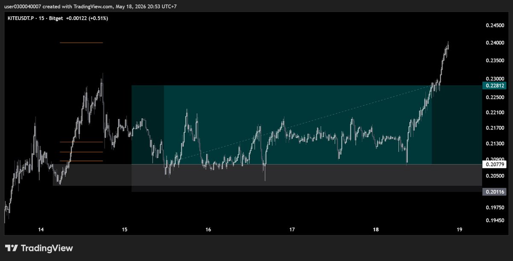Click the KITEUSDT.P symbol title
The image size is (513, 261).
click(x=21, y=18)
